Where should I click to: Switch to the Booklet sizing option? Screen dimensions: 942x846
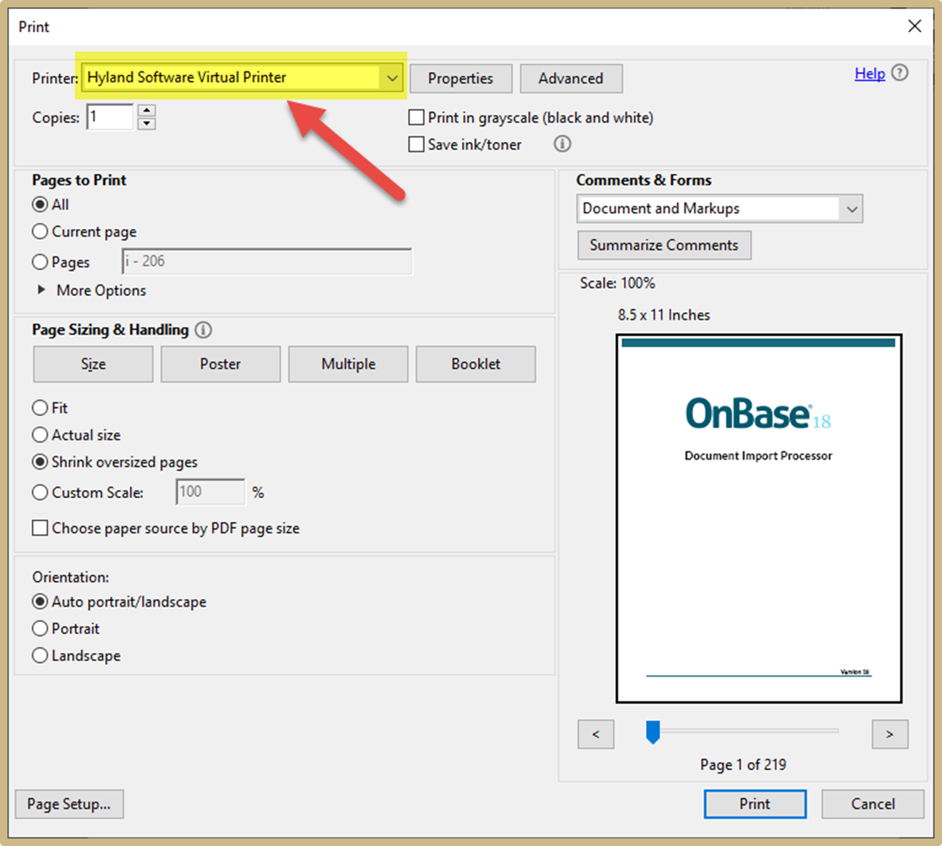pos(475,364)
